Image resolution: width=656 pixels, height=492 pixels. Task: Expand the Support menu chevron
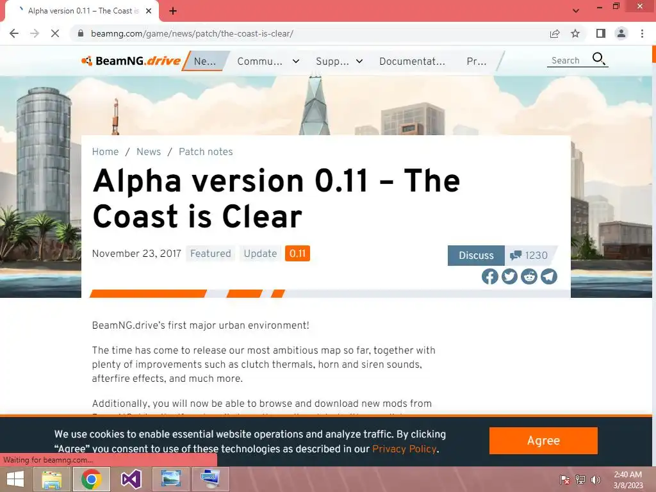(359, 61)
